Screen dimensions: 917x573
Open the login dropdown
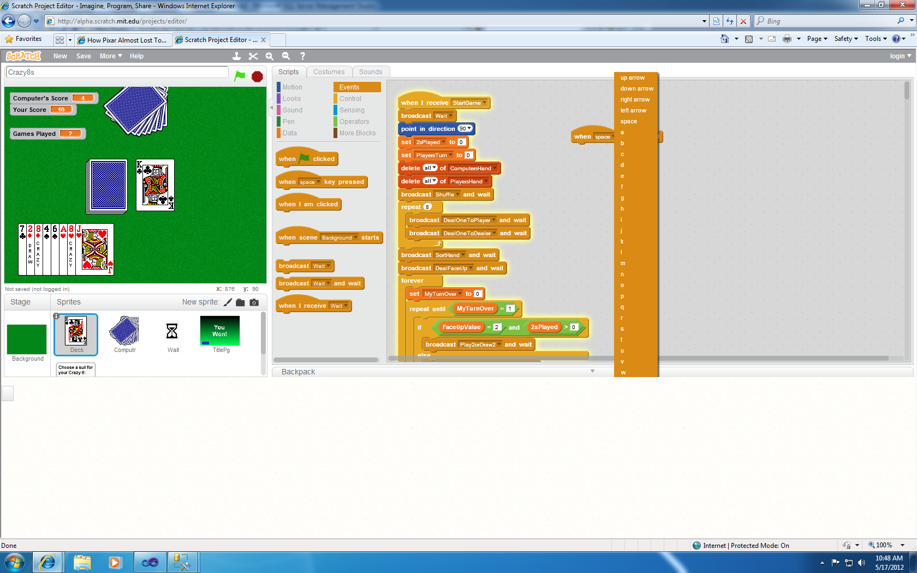[x=900, y=56]
